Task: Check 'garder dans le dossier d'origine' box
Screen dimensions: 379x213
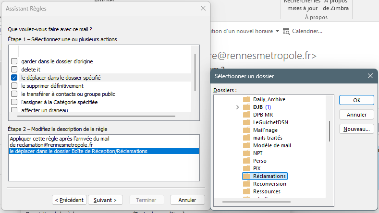Action: pyautogui.click(x=14, y=61)
